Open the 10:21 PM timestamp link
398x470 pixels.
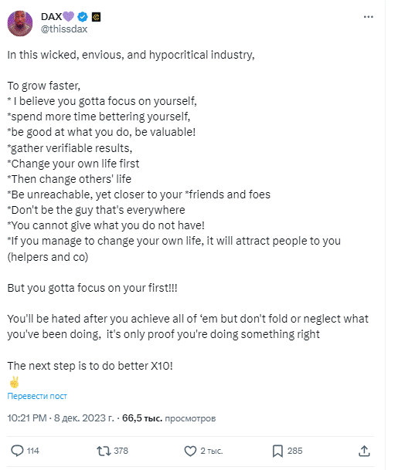pos(27,418)
